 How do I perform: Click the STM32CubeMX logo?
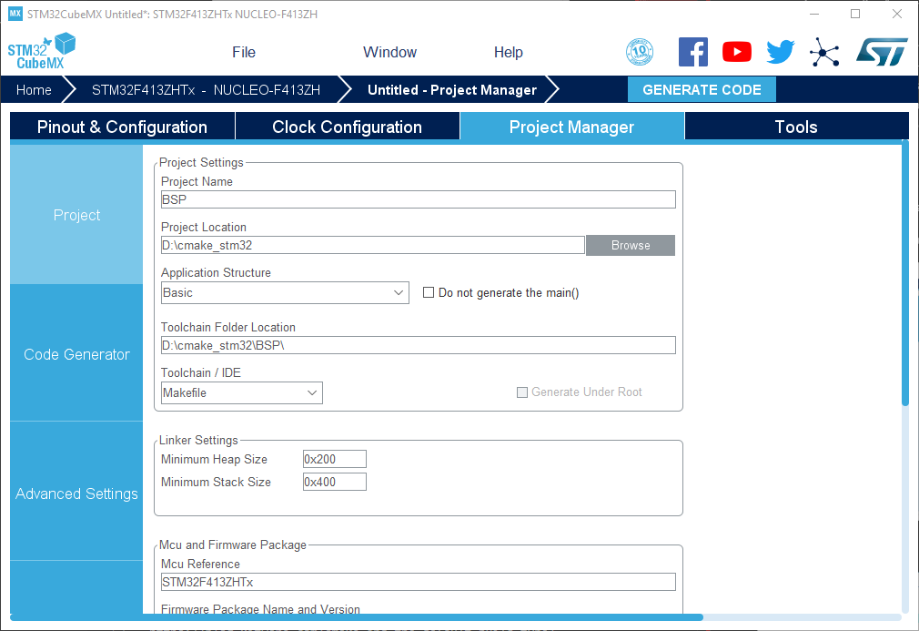click(41, 51)
